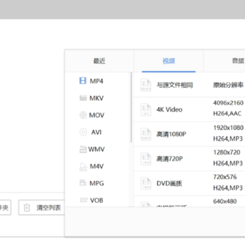Choose the MOV format label
245x245 pixels.
coord(97,115)
